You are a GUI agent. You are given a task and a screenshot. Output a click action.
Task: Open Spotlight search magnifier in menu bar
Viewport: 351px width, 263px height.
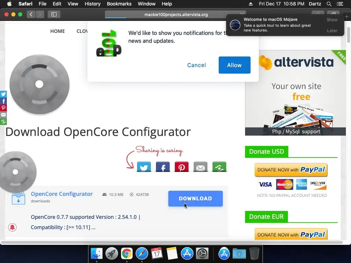(329, 4)
